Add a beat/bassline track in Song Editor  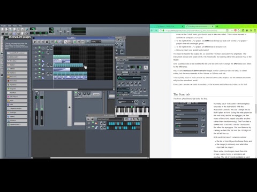tap(52, 42)
